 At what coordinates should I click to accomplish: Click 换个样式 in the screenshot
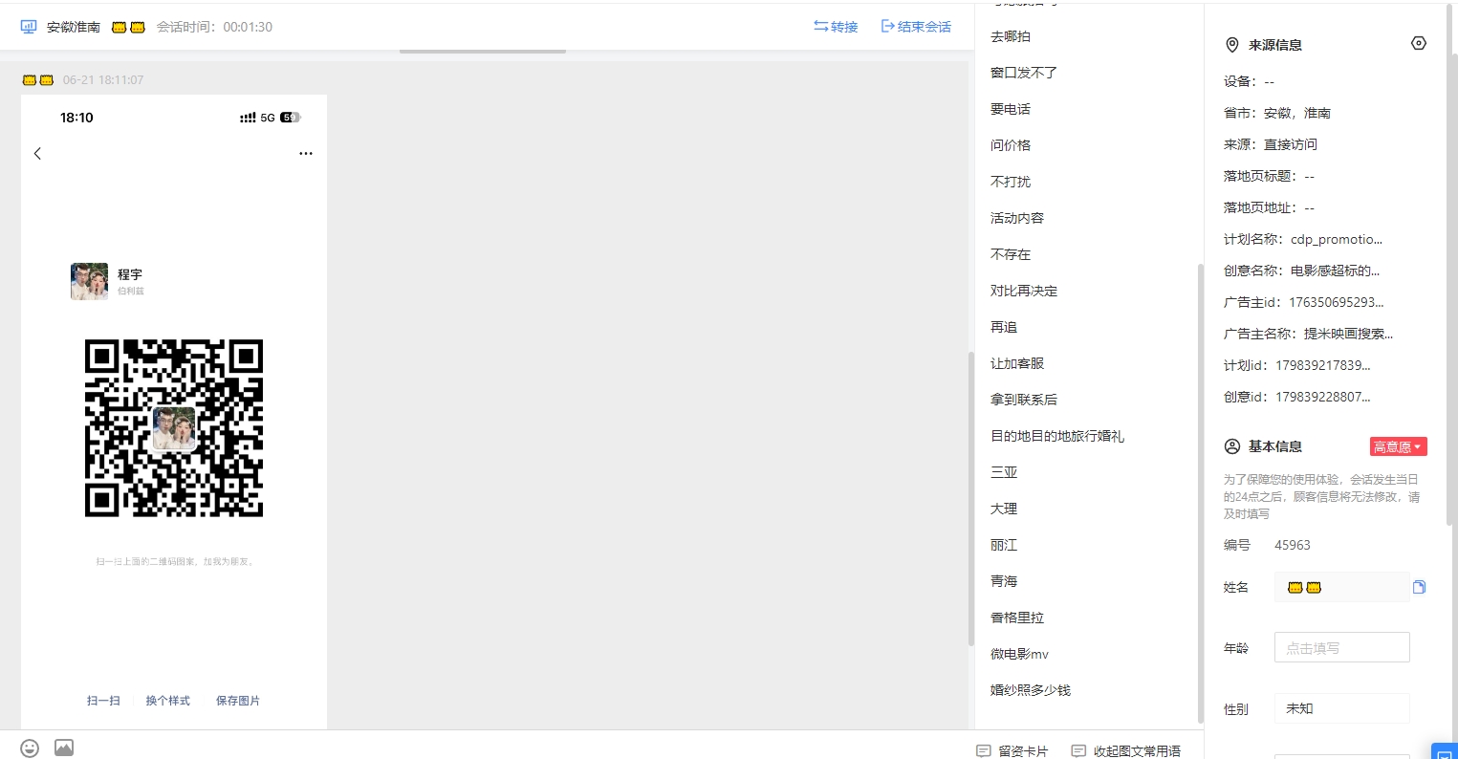(x=167, y=701)
